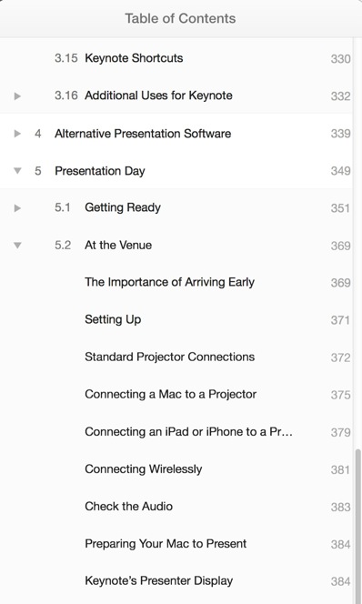Select At the Venue section
362x604 pixels.
118,245
